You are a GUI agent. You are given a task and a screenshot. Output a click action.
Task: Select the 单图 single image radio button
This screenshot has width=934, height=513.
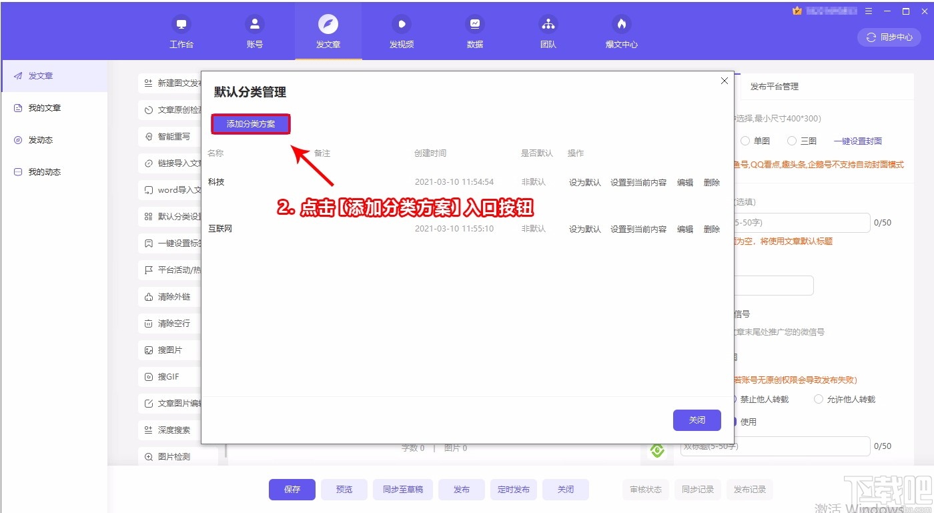[745, 141]
